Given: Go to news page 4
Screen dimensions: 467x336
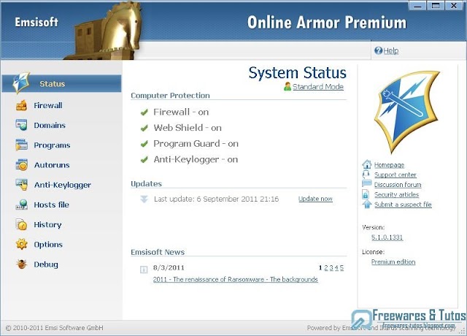Looking at the screenshot, I should (x=336, y=268).
